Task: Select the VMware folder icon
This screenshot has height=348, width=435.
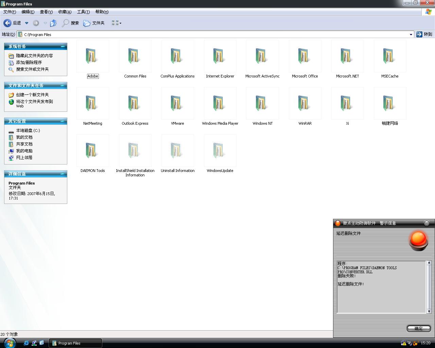Action: click(x=177, y=103)
